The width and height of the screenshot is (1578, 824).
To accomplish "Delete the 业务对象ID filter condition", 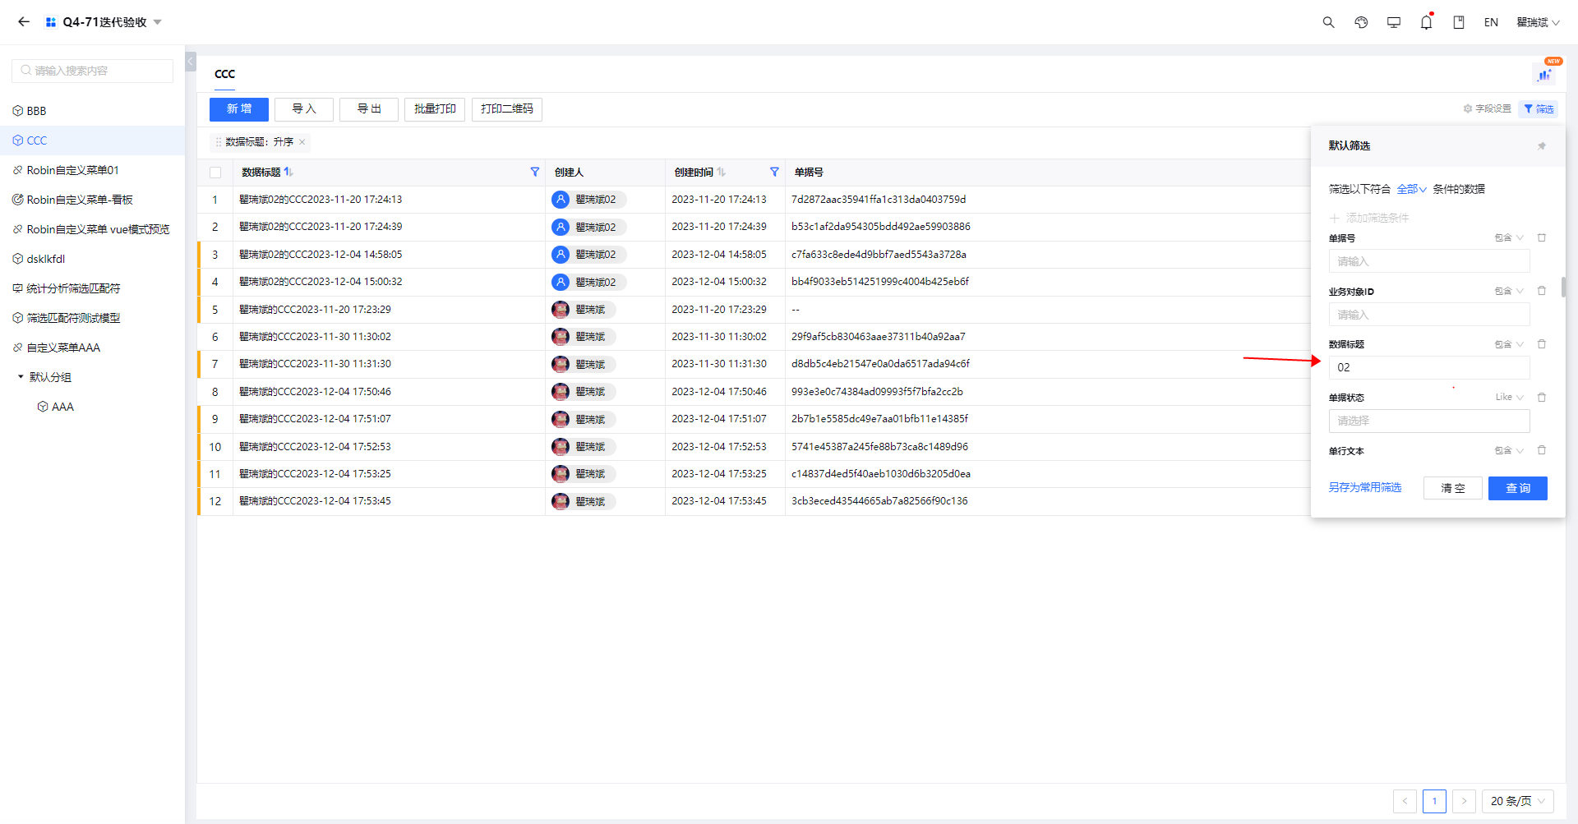I will [1542, 291].
